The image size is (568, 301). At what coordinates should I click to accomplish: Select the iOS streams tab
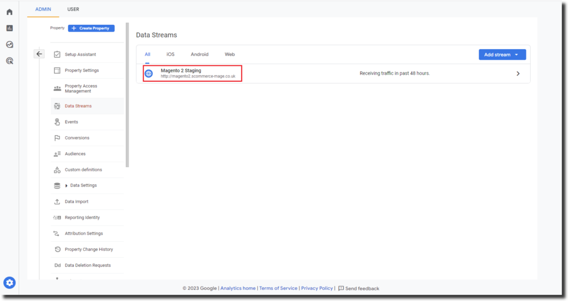170,54
